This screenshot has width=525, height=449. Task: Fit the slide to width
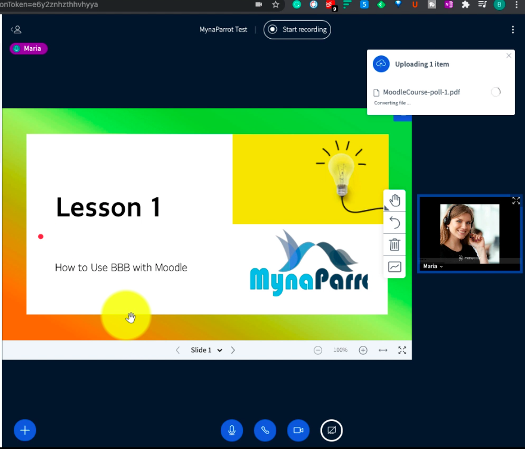tap(382, 350)
